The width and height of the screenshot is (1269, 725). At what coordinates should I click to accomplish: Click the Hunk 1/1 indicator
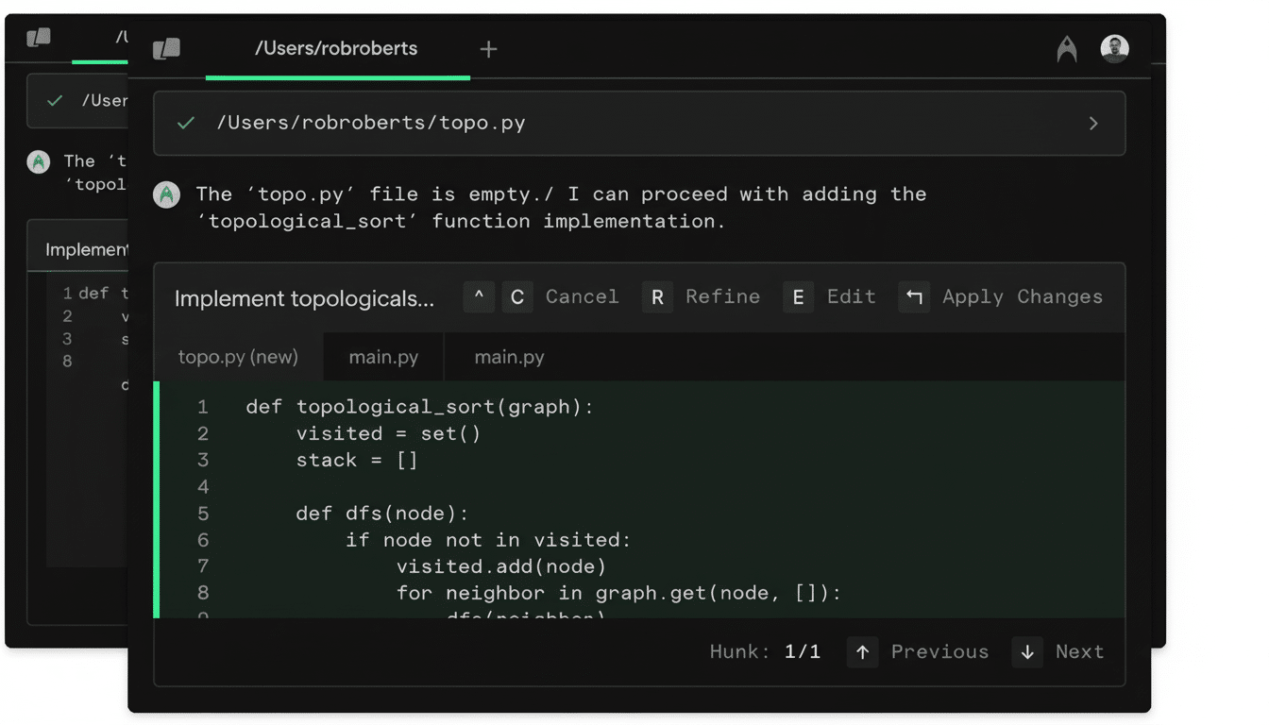(766, 651)
